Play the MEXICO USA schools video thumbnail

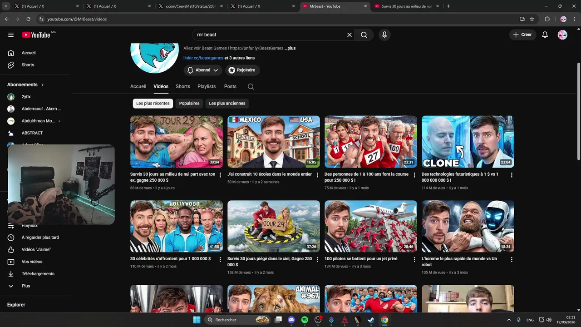pos(274,142)
